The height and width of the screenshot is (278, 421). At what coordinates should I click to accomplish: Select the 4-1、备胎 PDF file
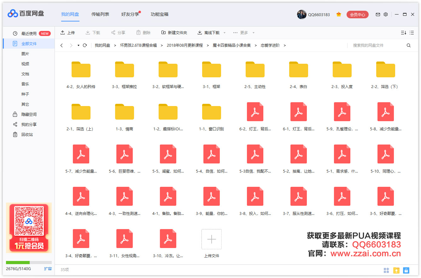pos(168,196)
